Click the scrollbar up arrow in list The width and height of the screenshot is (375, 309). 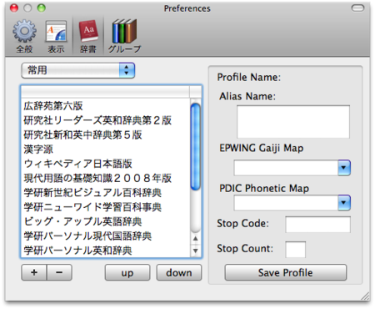click(196, 239)
